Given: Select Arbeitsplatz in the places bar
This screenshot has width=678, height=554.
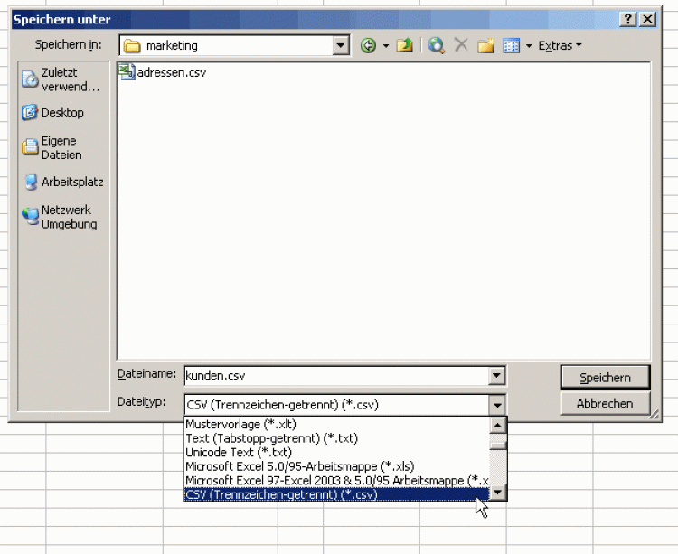Looking at the screenshot, I should tap(60, 182).
